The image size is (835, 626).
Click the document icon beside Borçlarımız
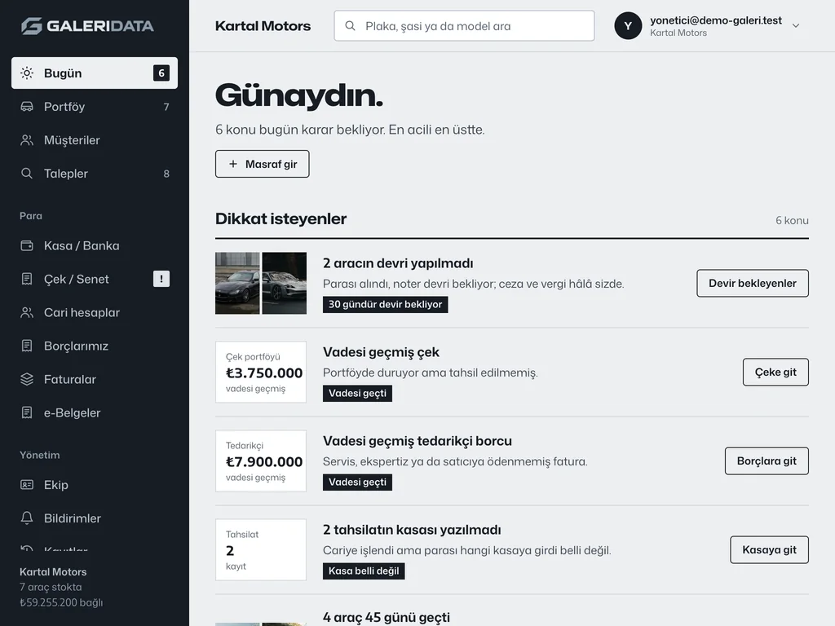(27, 346)
